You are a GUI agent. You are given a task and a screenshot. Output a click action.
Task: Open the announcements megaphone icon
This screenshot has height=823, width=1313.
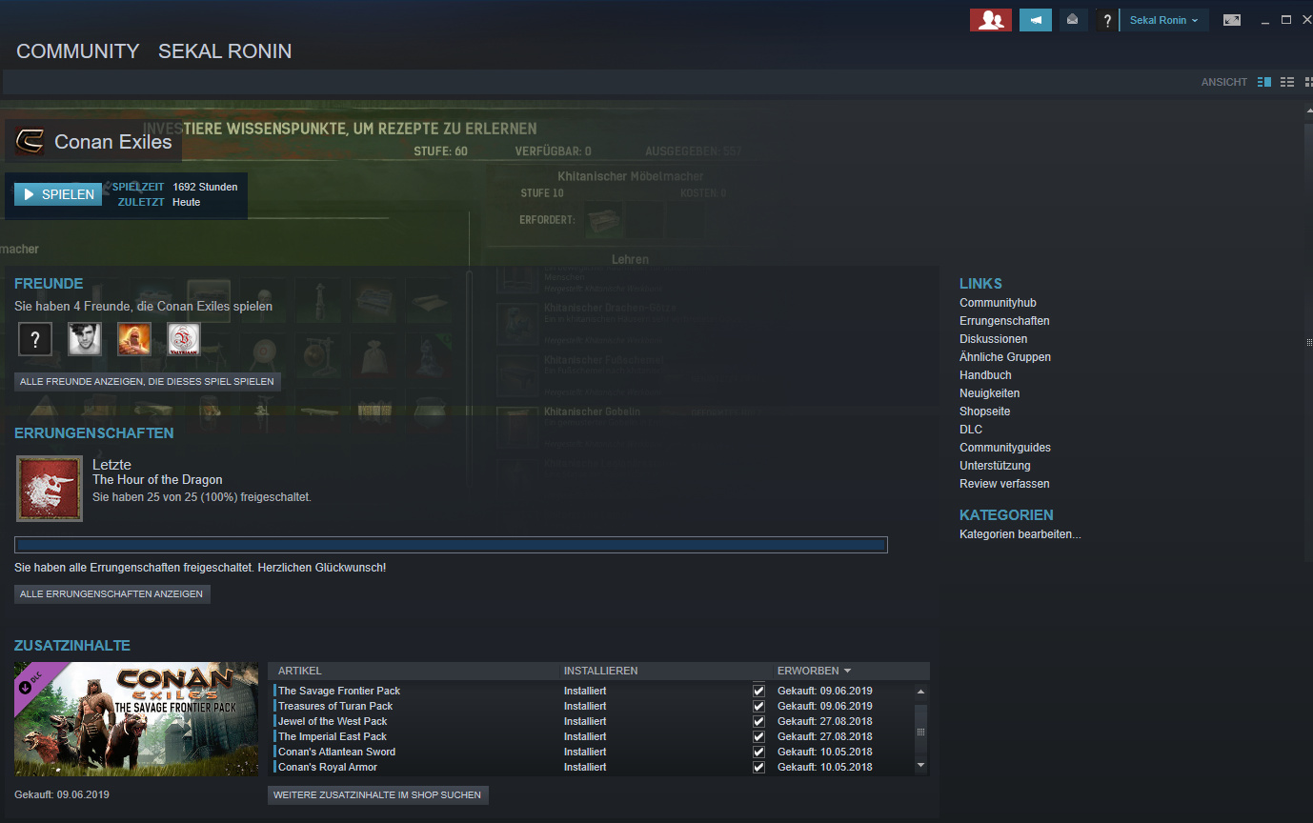click(x=1036, y=20)
